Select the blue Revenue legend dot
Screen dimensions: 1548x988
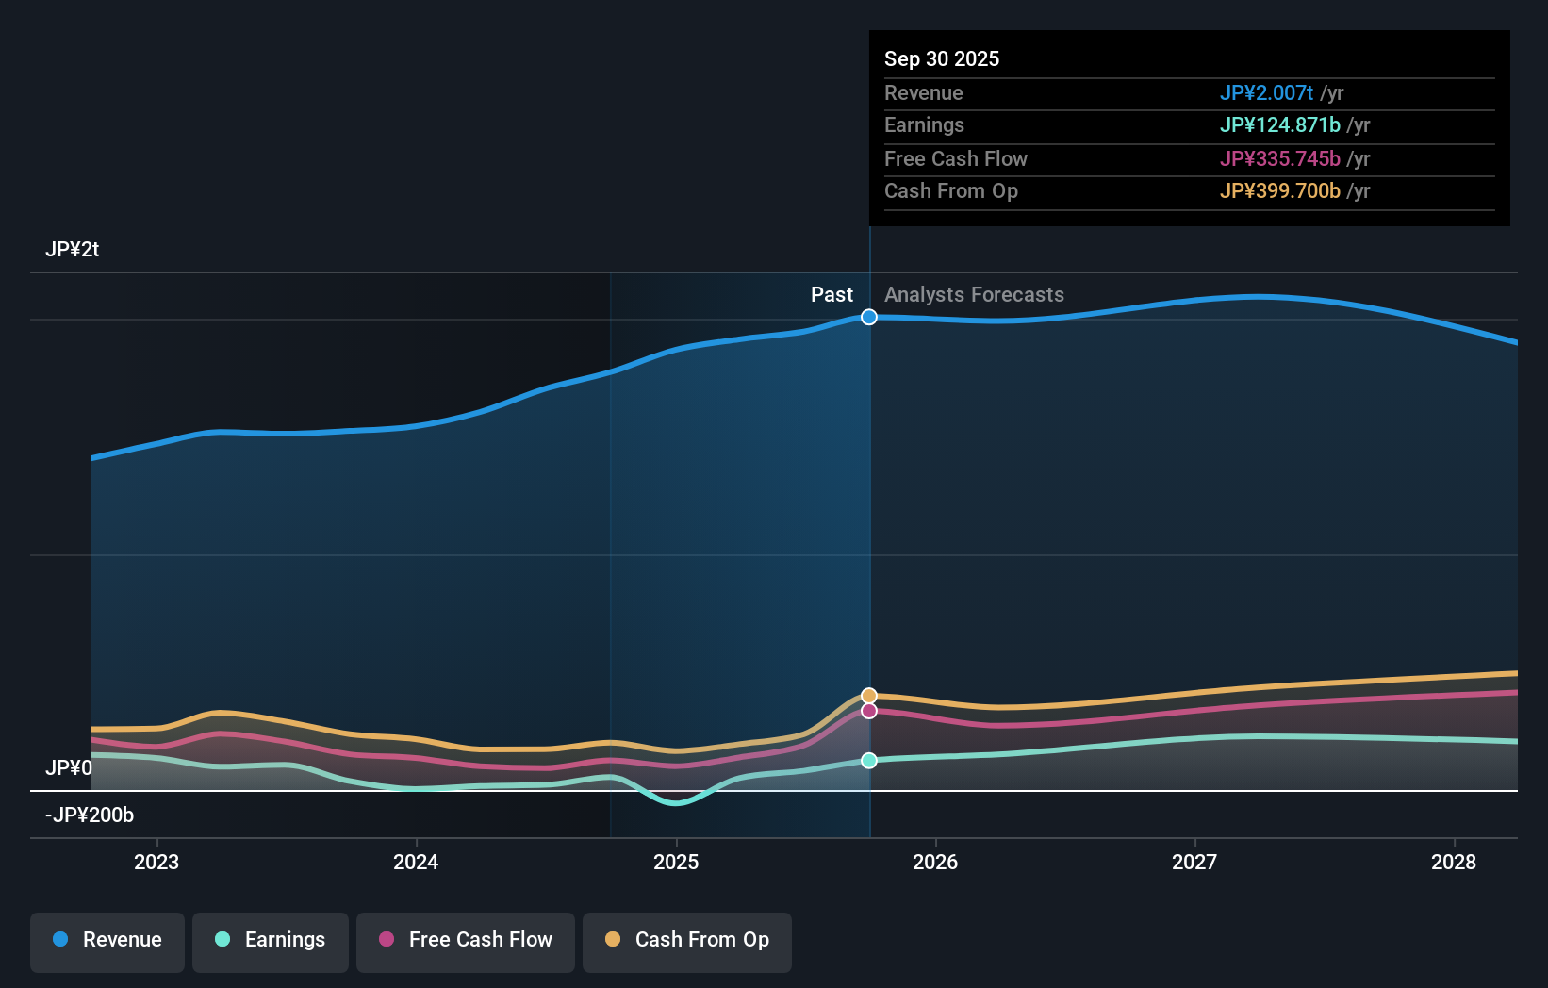tap(59, 940)
